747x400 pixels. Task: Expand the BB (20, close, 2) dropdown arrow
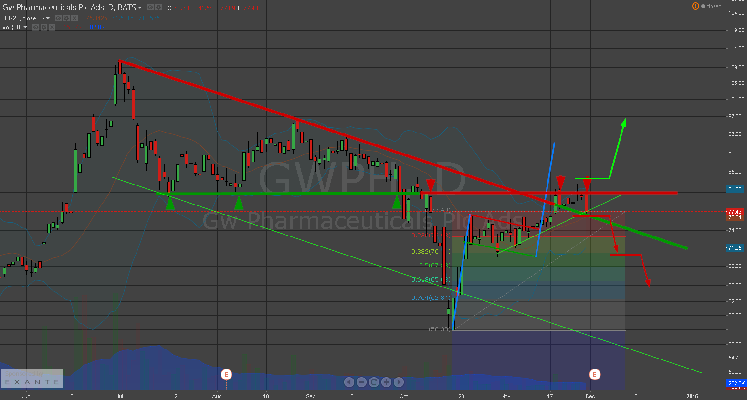[48, 18]
